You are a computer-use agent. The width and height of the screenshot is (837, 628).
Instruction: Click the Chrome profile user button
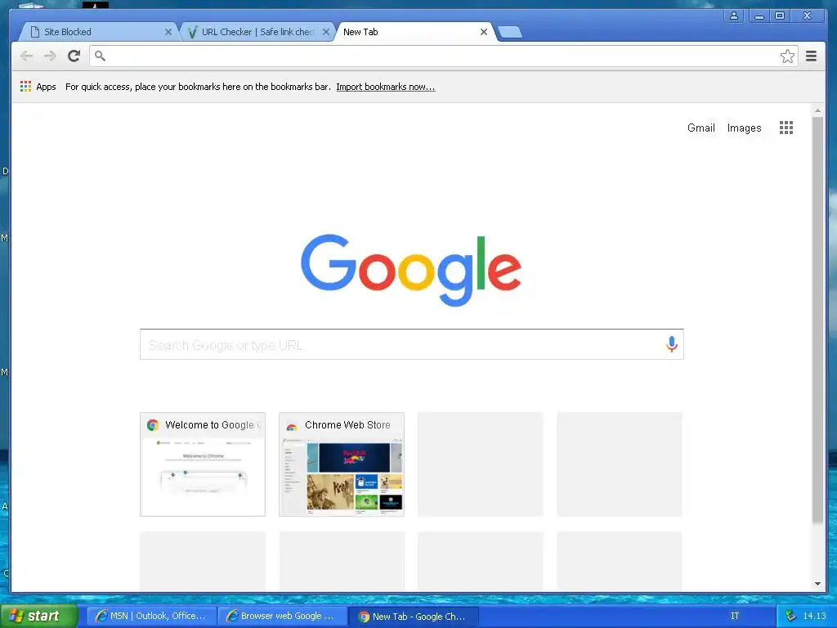734,16
